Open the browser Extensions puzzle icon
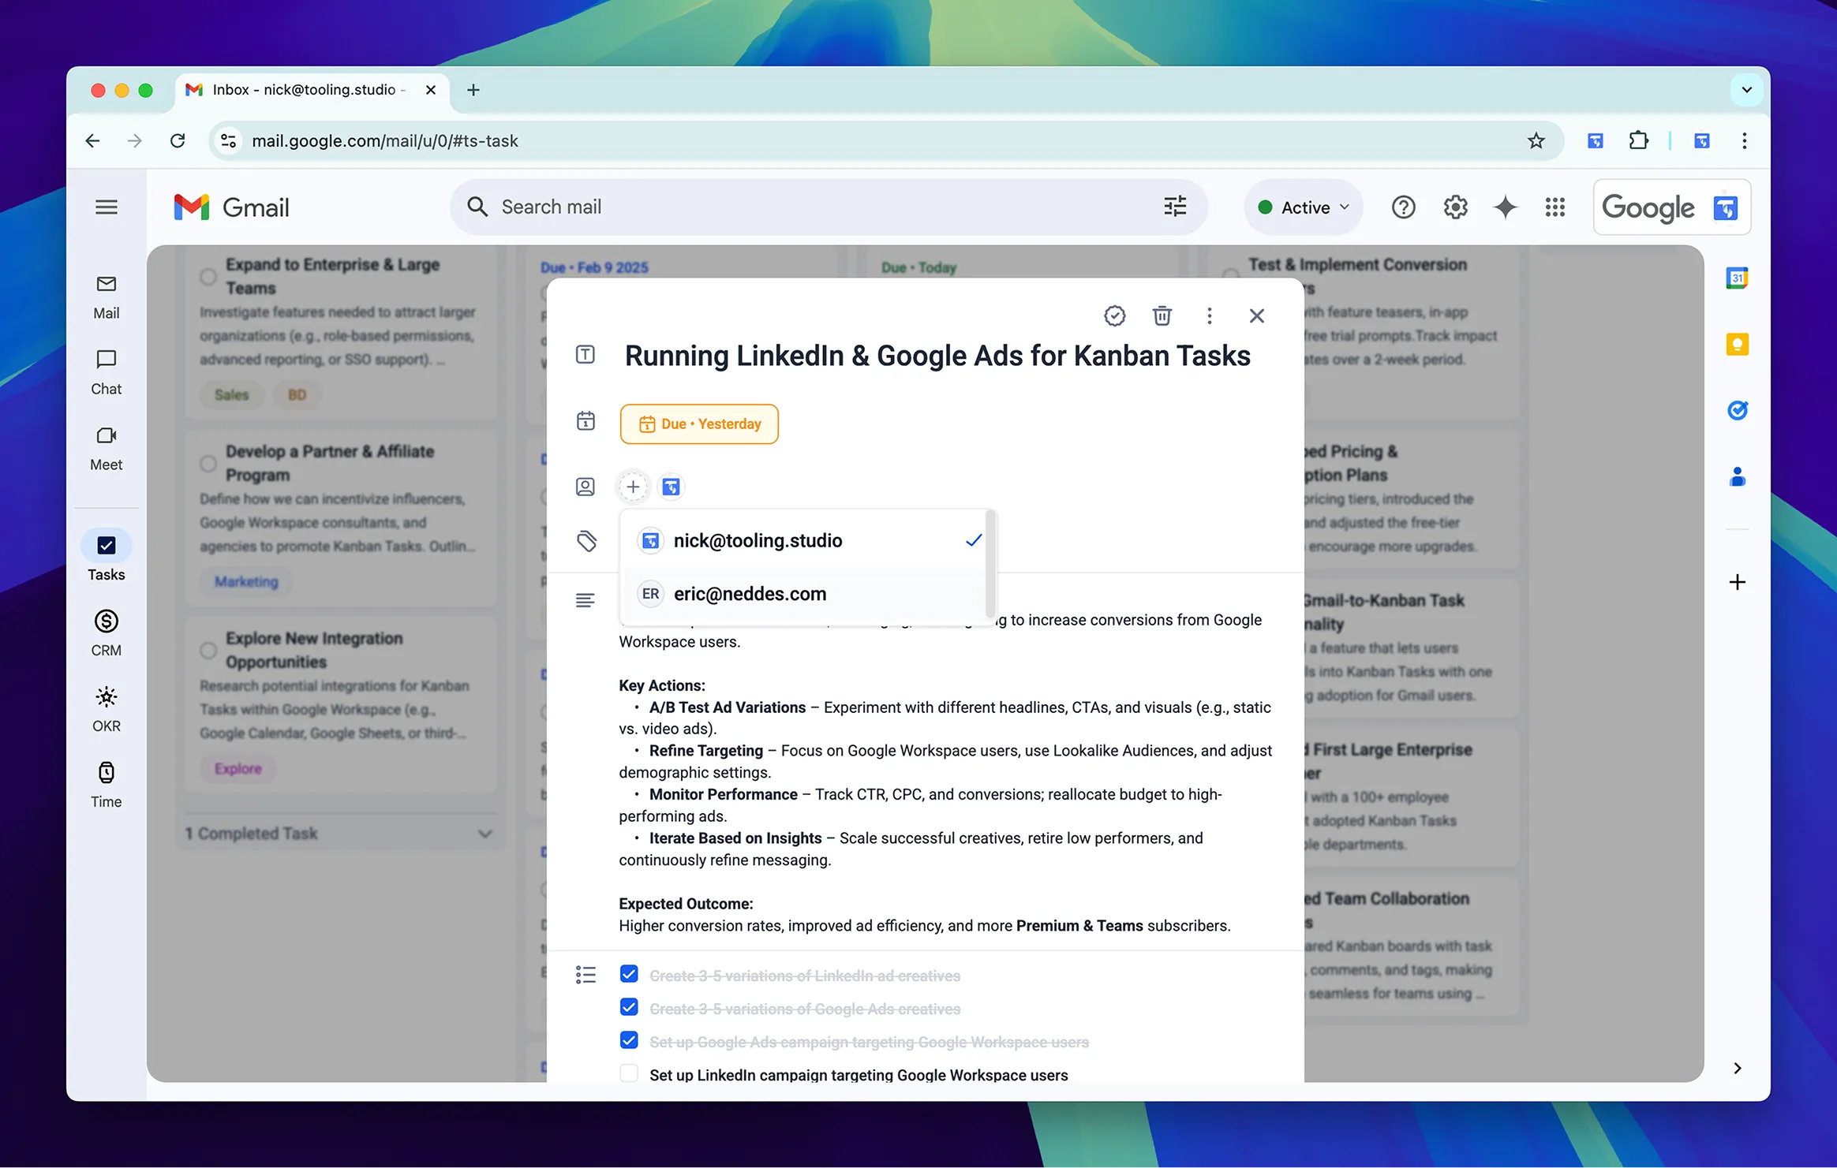Screen dimensions: 1837x1168 pyautogui.click(x=1638, y=140)
